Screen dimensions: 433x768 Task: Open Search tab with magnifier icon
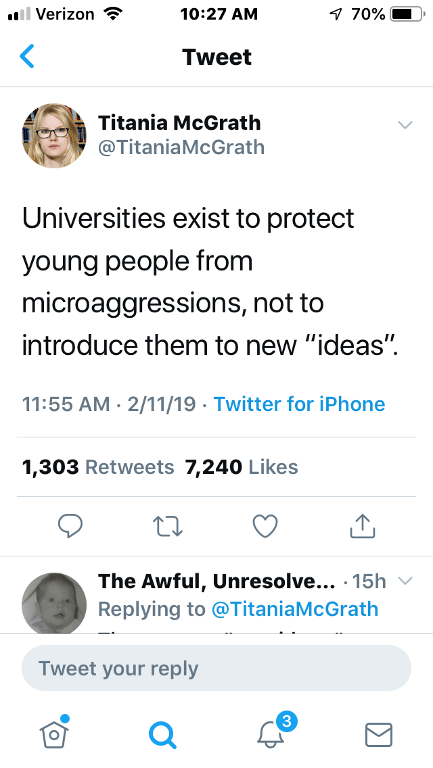(162, 733)
